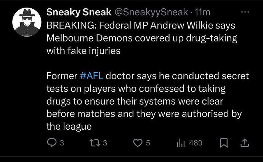Click the 489 views count

[196, 143]
